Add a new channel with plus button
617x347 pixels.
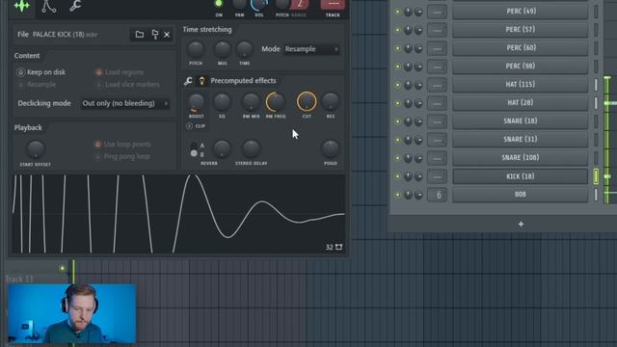click(x=521, y=224)
